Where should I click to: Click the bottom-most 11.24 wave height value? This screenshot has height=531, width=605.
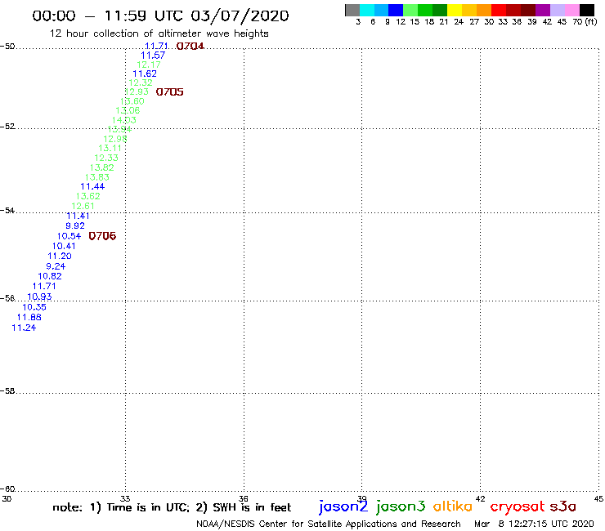[x=24, y=328]
